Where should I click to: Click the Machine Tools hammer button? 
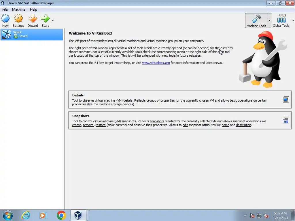click(256, 20)
